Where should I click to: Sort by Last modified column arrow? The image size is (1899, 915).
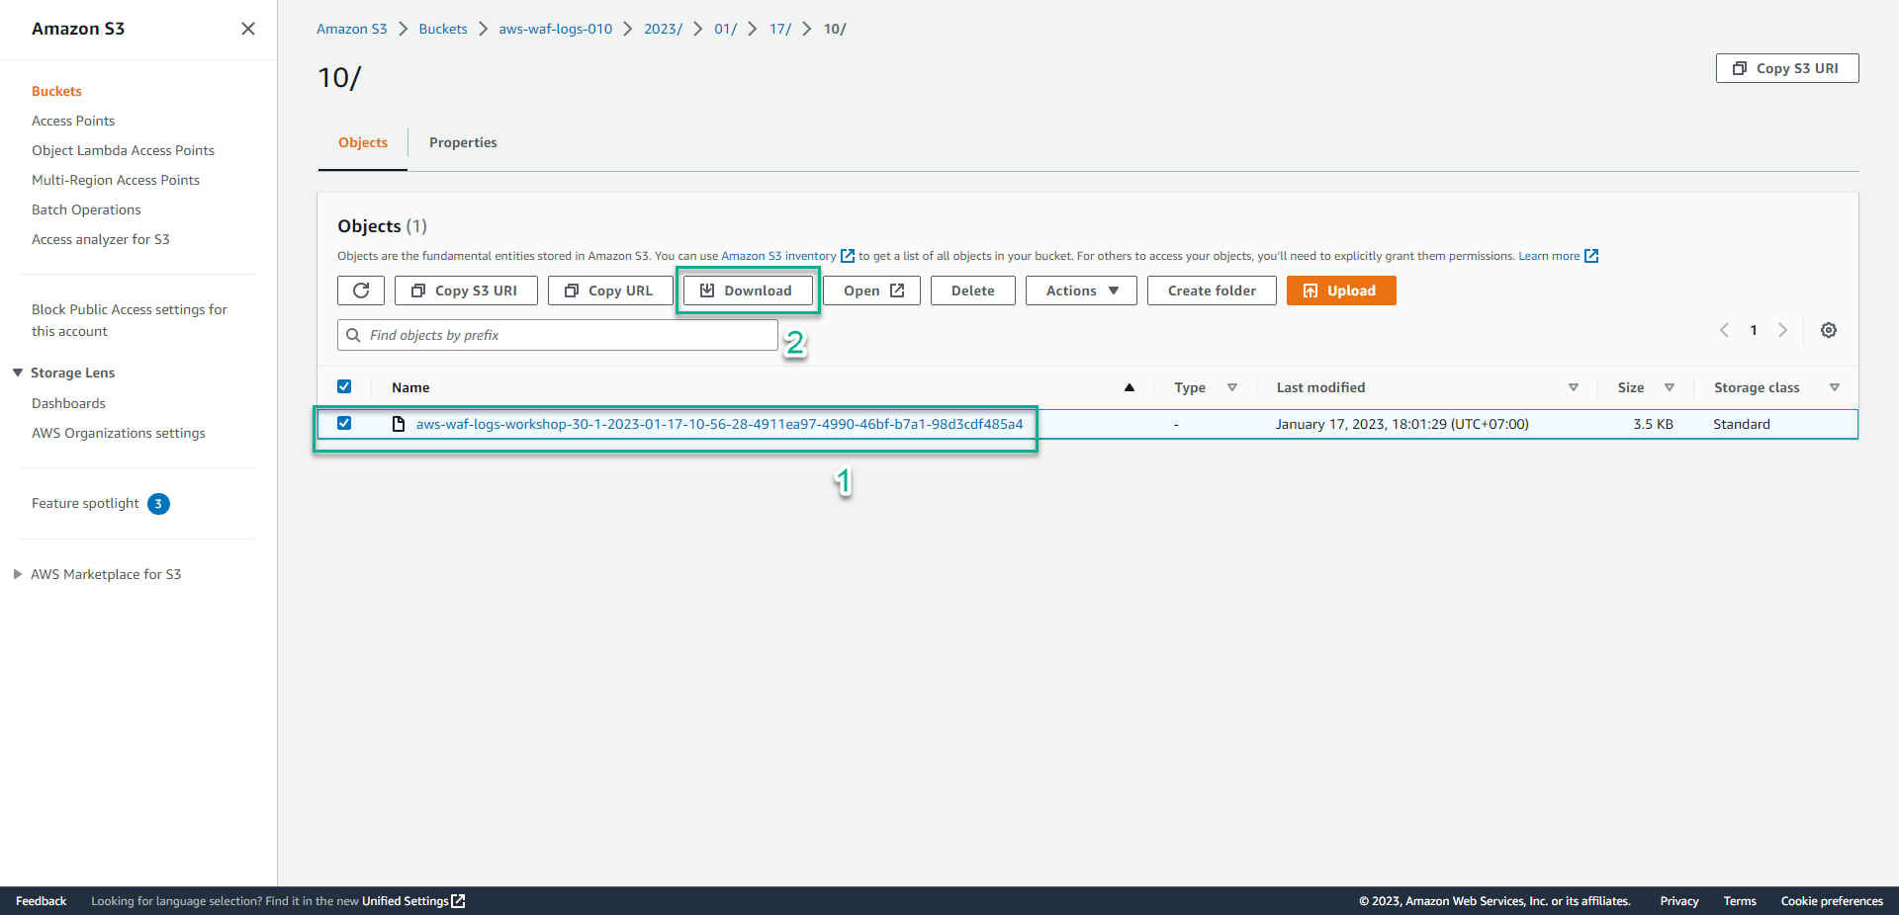1574,387
